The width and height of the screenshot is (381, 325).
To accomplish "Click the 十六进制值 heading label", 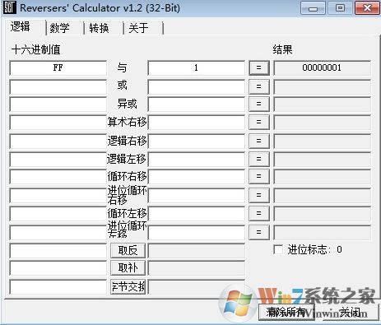I will click(x=36, y=49).
